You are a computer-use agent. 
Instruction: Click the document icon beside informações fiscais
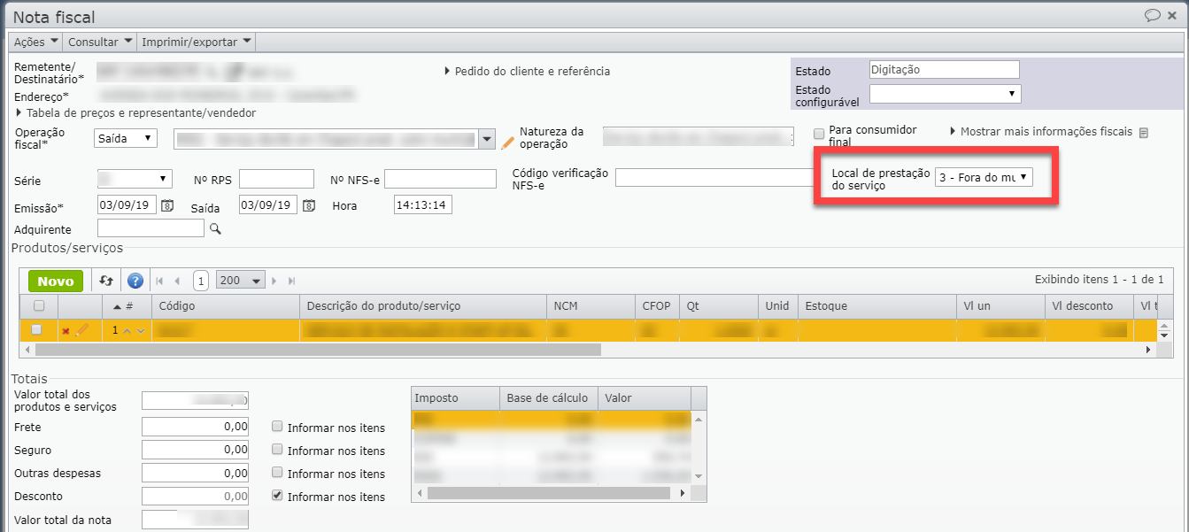tap(1143, 133)
